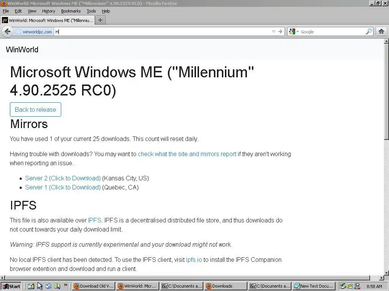
Task: Visit the ipfs.io link
Action: (194, 260)
